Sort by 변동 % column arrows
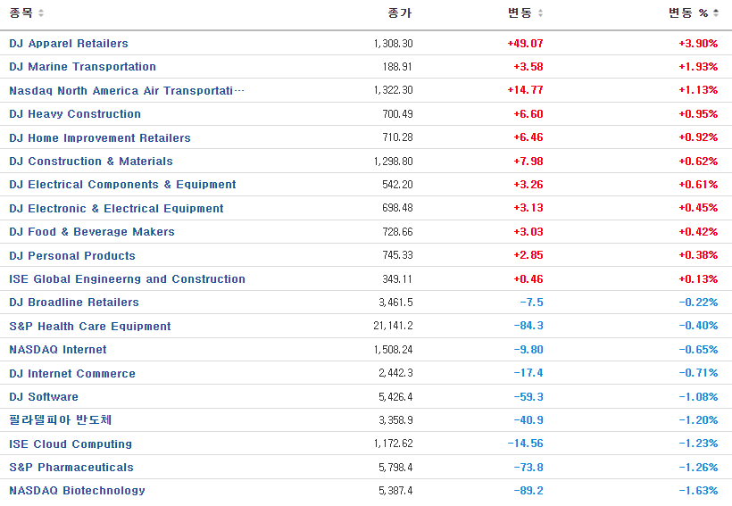The height and width of the screenshot is (506, 732). click(x=716, y=13)
